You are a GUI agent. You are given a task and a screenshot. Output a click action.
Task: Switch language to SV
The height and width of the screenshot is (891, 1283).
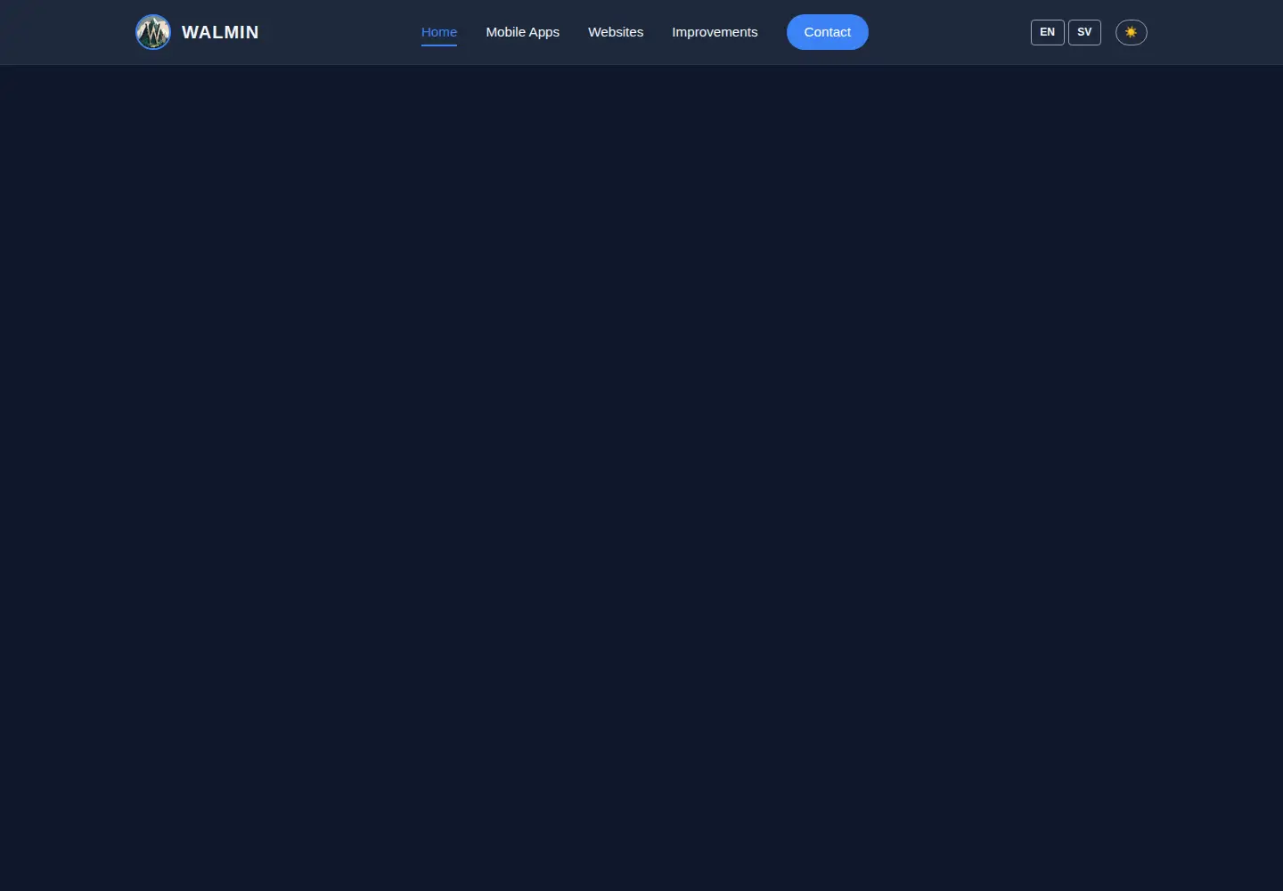(x=1084, y=32)
